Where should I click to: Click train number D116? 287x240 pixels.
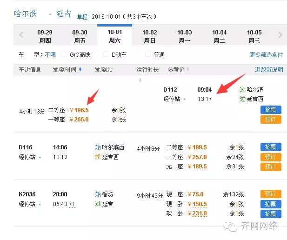tap(26, 147)
